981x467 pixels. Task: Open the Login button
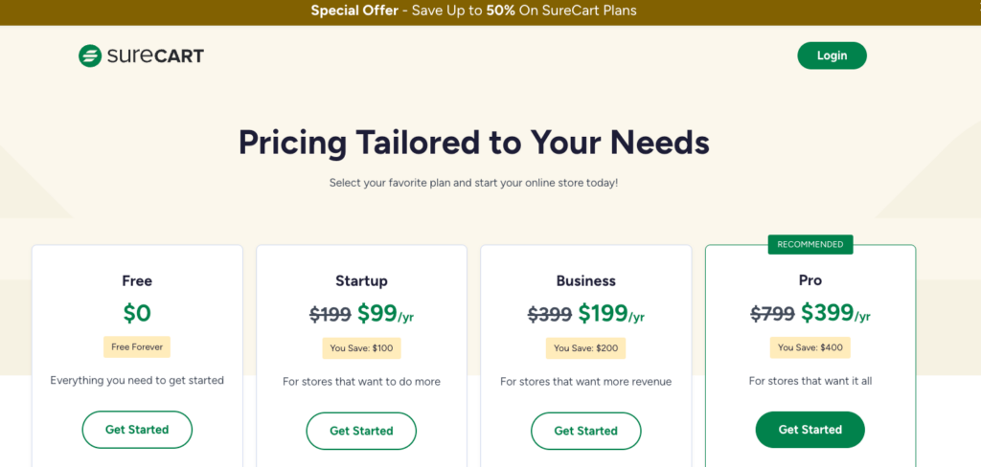pos(832,56)
